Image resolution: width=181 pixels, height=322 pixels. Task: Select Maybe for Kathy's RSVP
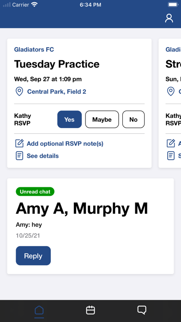click(x=102, y=119)
